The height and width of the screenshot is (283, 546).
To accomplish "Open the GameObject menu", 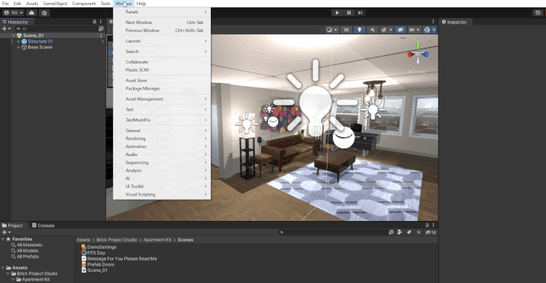I will [x=55, y=4].
